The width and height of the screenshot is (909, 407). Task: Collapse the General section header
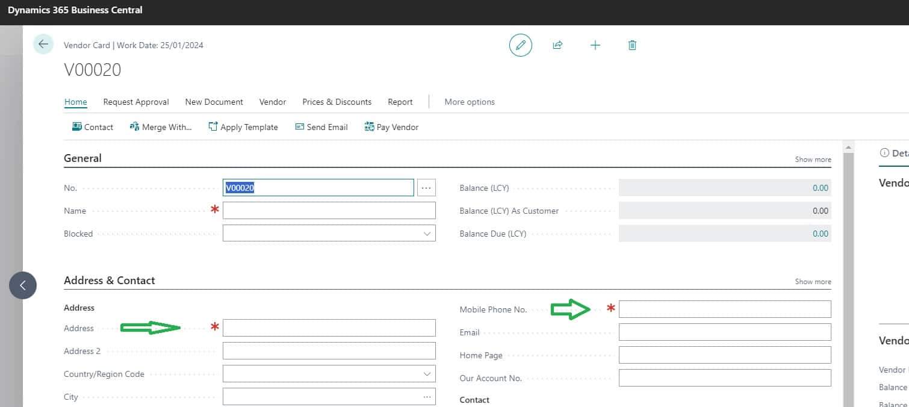(82, 158)
